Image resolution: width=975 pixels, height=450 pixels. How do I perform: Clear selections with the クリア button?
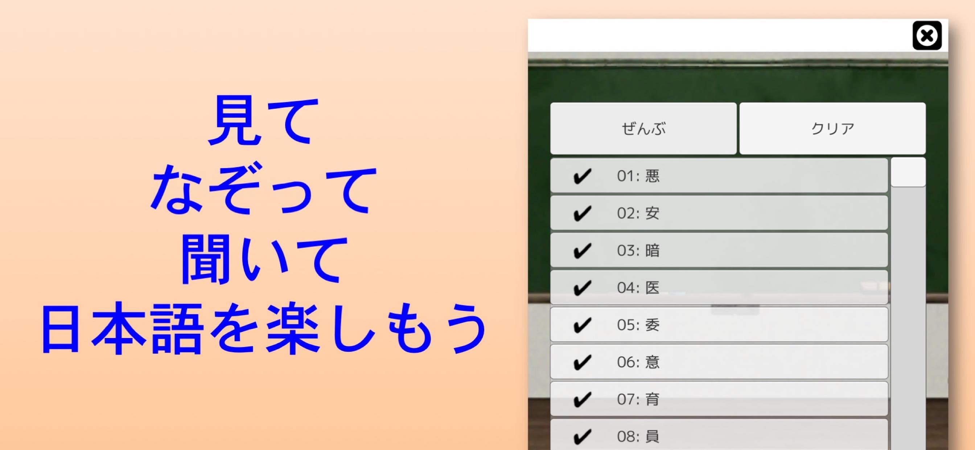832,129
